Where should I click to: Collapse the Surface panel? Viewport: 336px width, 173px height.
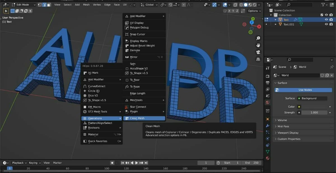pyautogui.click(x=304, y=83)
